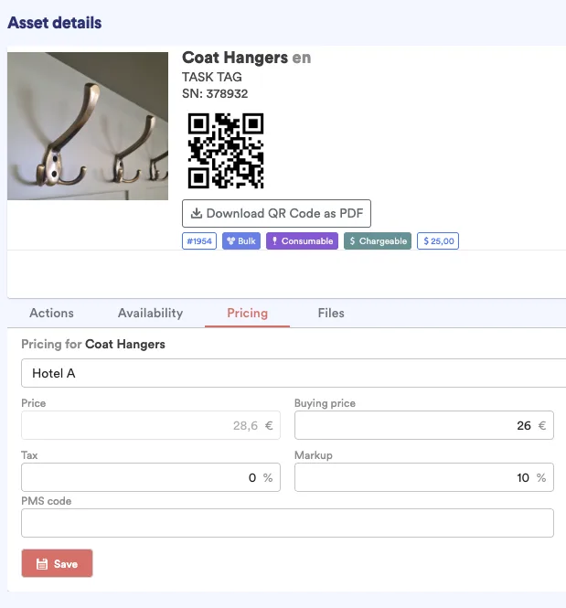Open the Hotel A dropdown
566x608 pixels.
pos(294,373)
